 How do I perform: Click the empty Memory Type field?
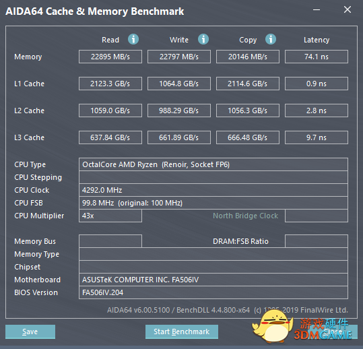point(213,254)
